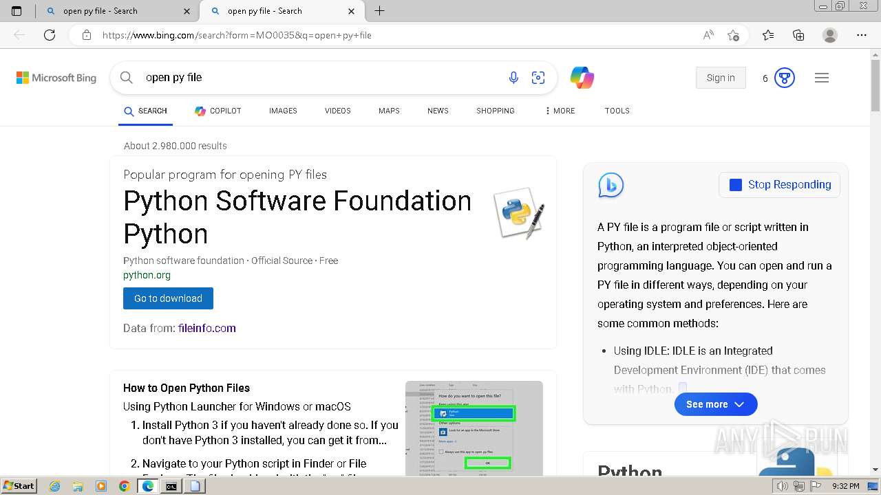Launch Chrome from taskbar
Viewport: 881px width, 495px height.
click(124, 486)
